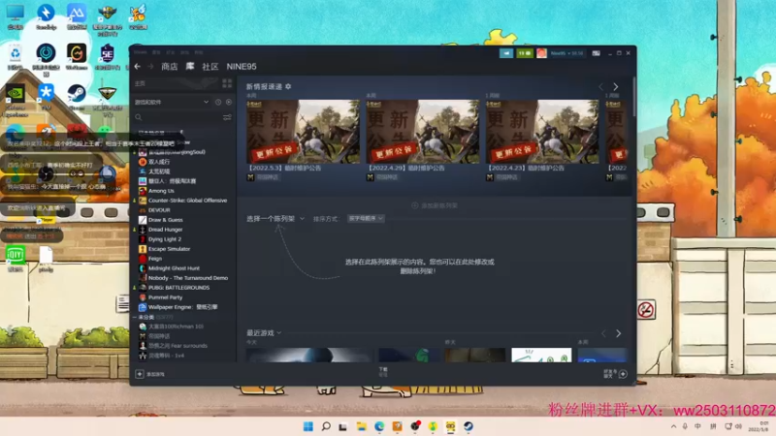Viewport: 776px width, 436px height.
Task: Open the 2022.4.23 maintenance news thumbnail
Action: [542, 132]
